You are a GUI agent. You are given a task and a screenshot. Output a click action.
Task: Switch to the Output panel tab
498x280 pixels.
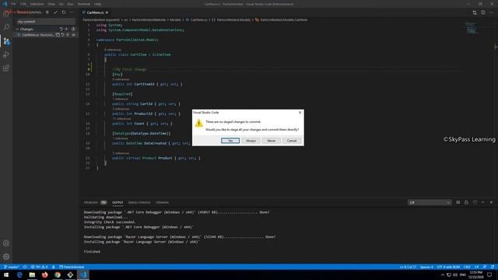[117, 202]
